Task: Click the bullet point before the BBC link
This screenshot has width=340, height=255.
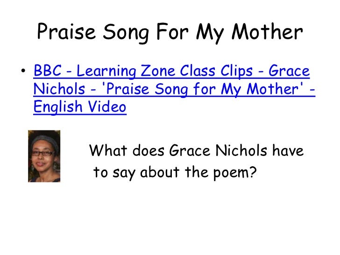Action: pyautogui.click(x=23, y=71)
